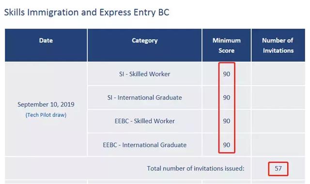
Task: Click empty invitations cell for EEBC International Graduate
Action: click(278, 145)
